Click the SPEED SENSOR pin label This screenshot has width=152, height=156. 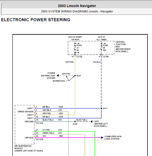click(26, 112)
